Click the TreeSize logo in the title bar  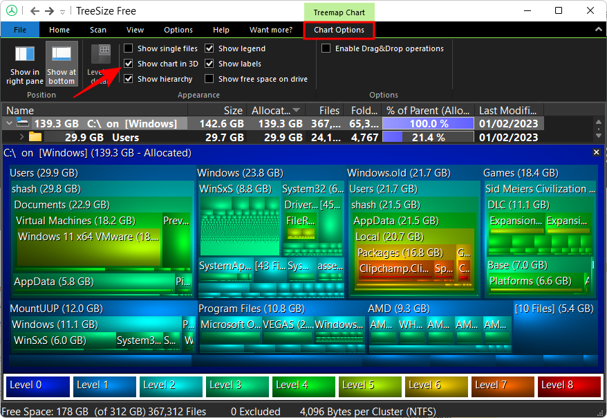[x=10, y=10]
